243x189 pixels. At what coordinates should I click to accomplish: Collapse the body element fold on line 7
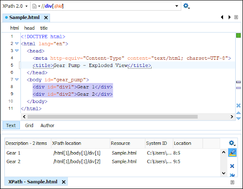point(17,79)
